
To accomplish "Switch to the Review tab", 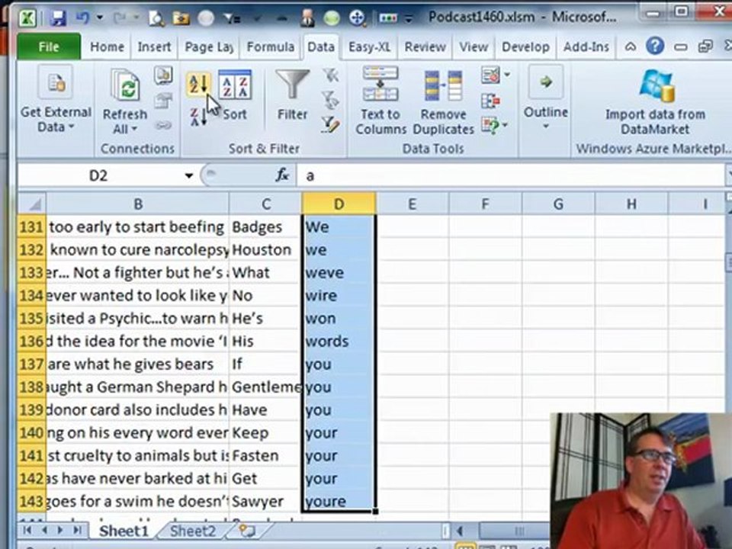I will (x=425, y=47).
